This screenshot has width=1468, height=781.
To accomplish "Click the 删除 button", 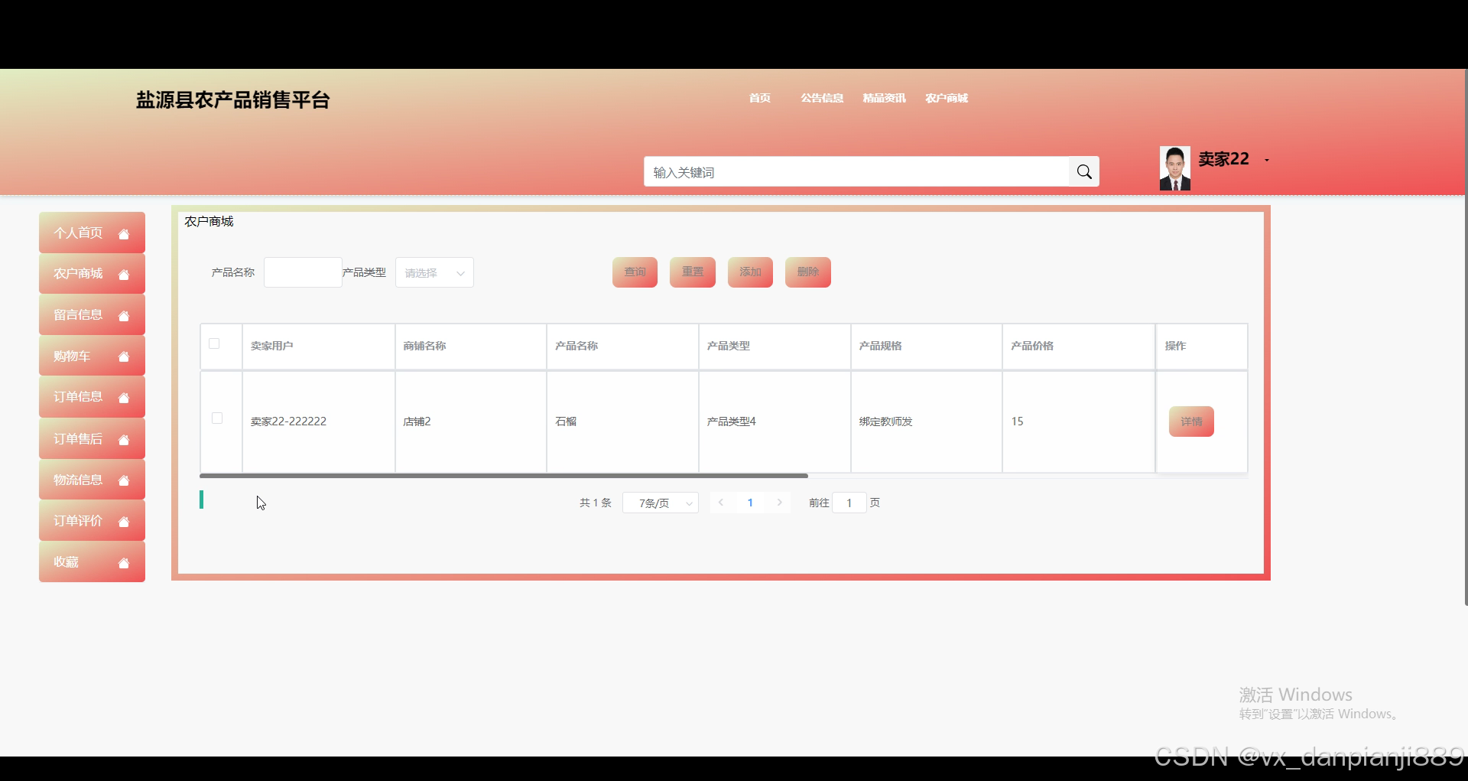I will (x=808, y=272).
